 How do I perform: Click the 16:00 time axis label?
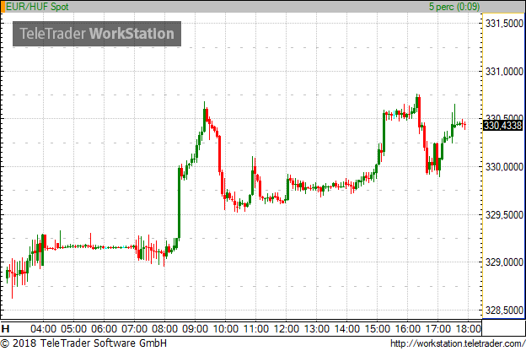[x=408, y=328]
